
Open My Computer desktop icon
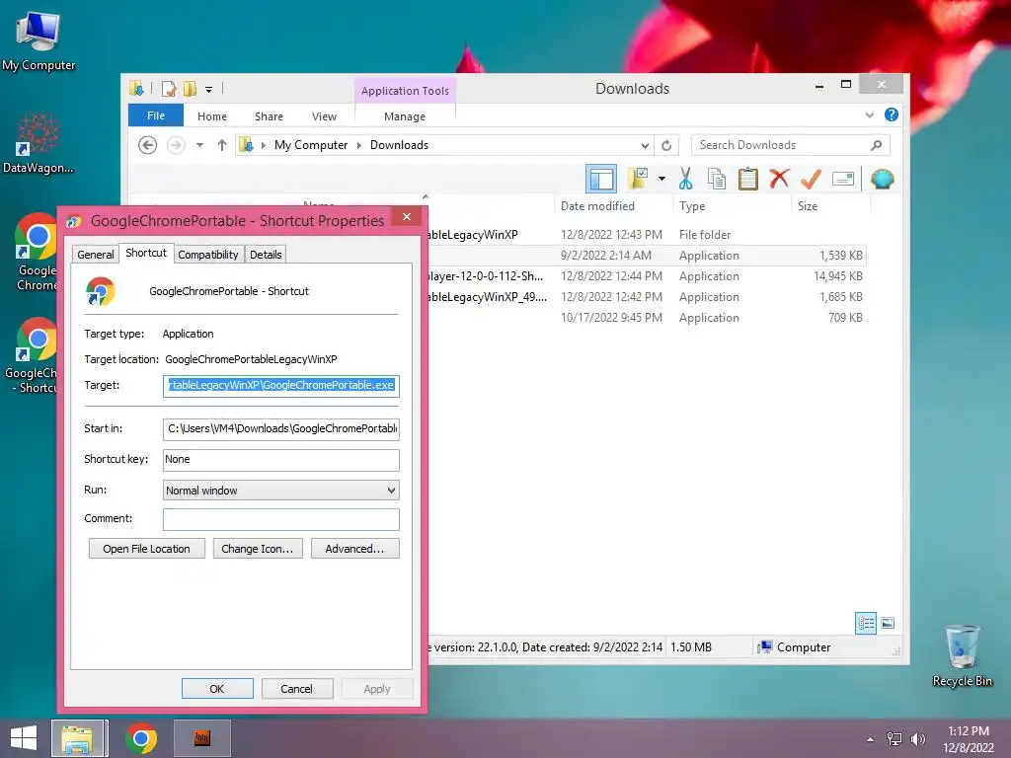(x=39, y=41)
